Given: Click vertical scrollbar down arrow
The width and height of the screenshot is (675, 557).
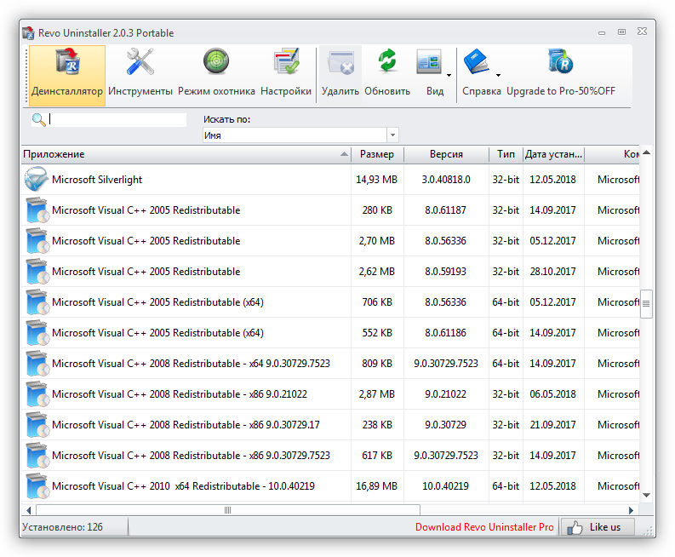Looking at the screenshot, I should point(646,495).
